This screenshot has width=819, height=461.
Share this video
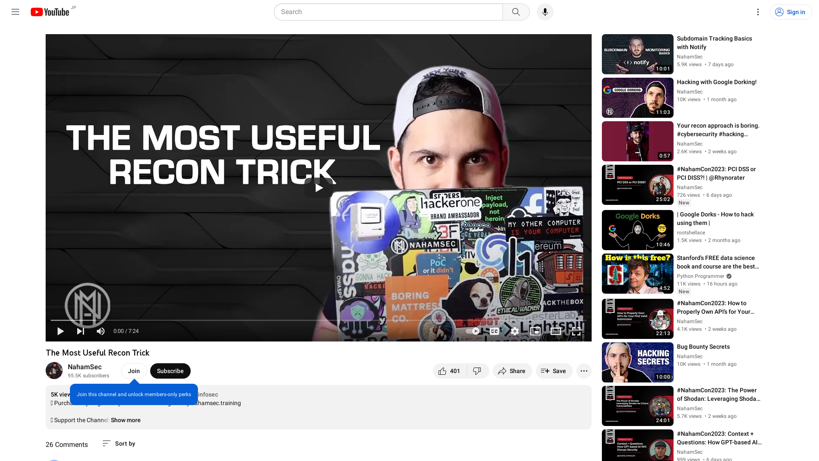[x=512, y=371]
